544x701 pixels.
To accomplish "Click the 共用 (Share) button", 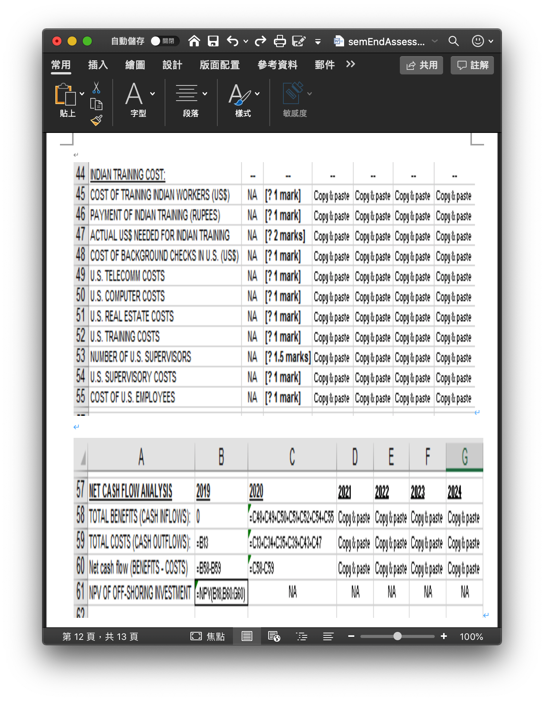I will [x=421, y=65].
